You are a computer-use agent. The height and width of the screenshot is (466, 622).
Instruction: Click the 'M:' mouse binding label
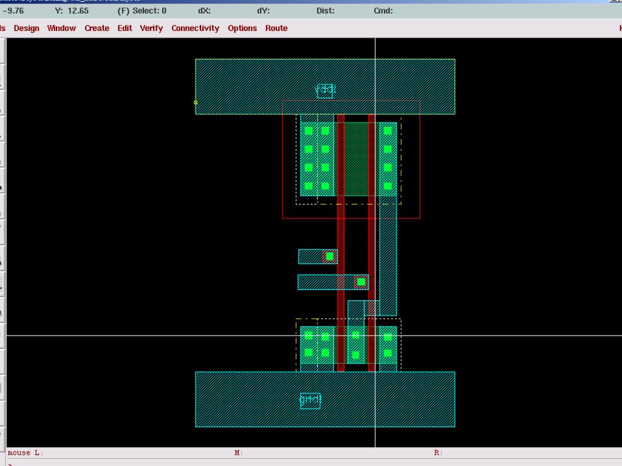[238, 453]
